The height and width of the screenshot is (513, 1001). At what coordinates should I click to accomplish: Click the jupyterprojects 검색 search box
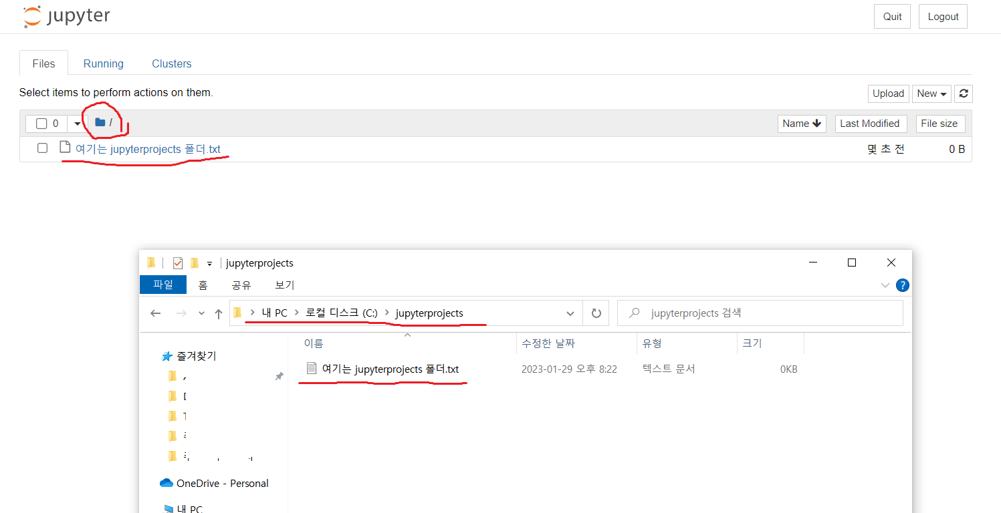760,313
